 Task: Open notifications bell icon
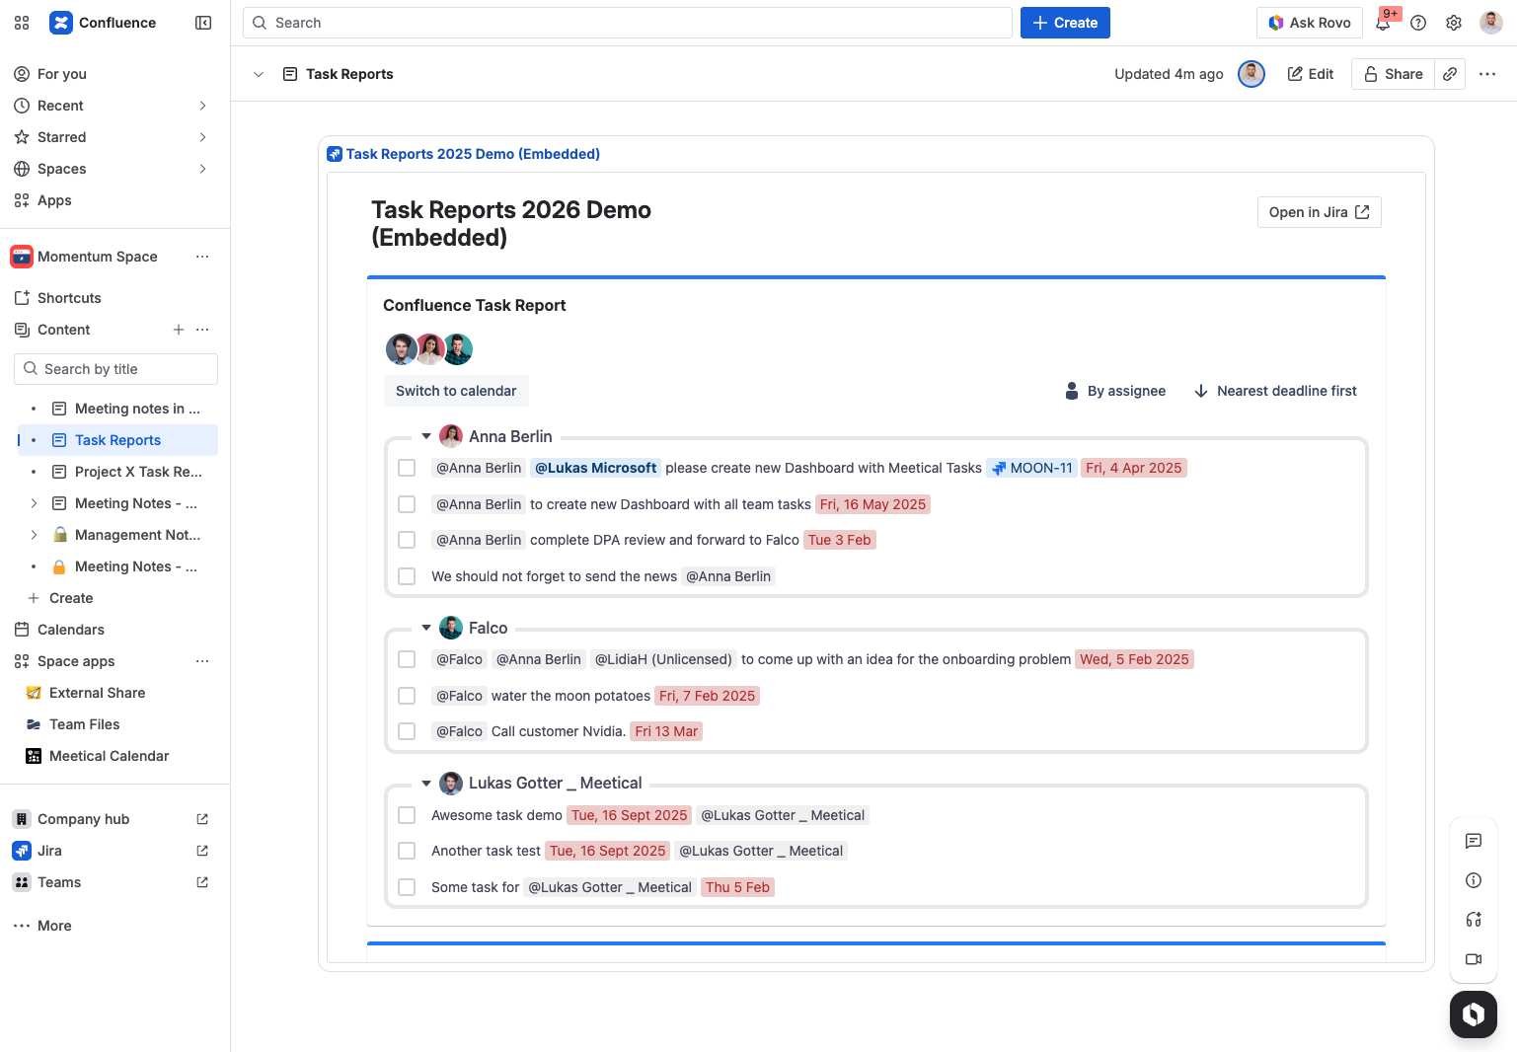(1383, 23)
